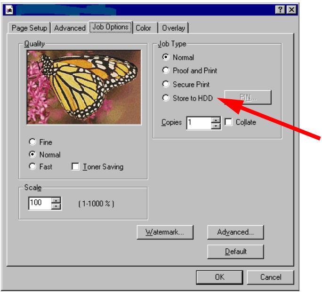Click the printer icon in title bar
Viewport: 322px width, 292px height.
click(x=9, y=10)
